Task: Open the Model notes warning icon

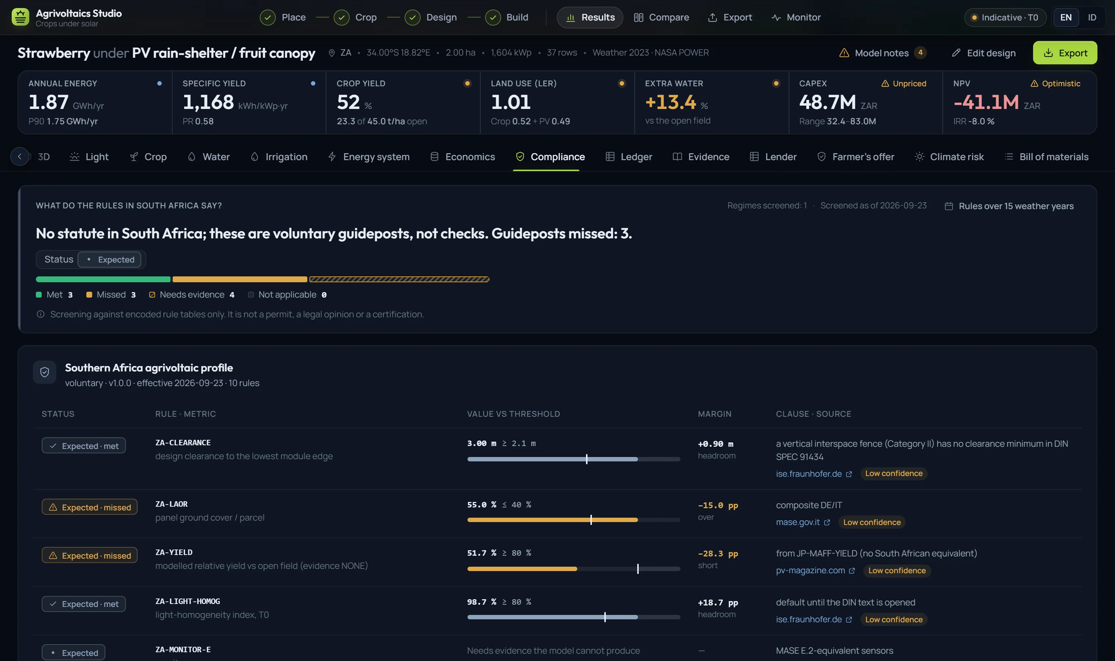Action: pos(844,53)
